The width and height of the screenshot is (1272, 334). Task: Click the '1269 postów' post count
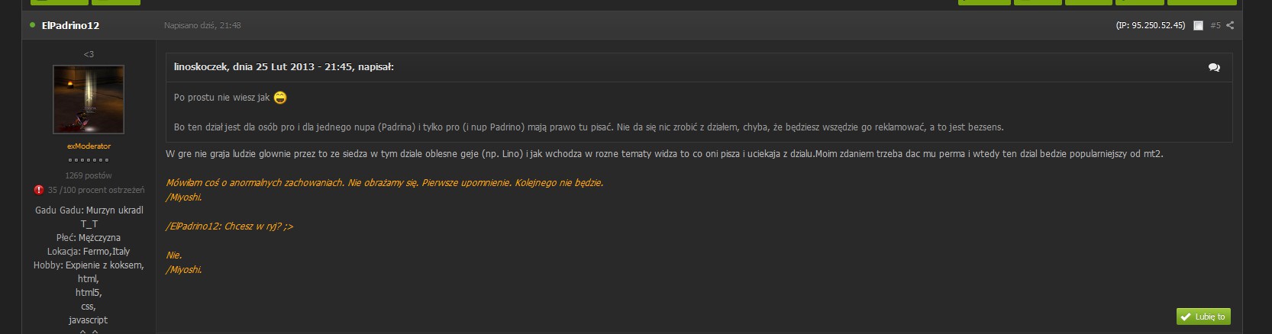pyautogui.click(x=89, y=175)
